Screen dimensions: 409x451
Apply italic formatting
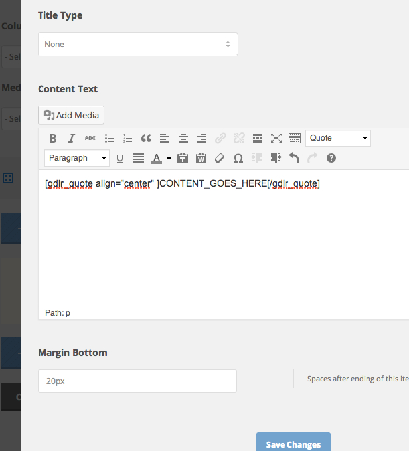point(72,138)
